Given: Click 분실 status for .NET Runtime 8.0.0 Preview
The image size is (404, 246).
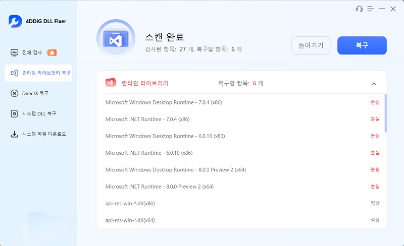Looking at the screenshot, I should [x=375, y=187].
